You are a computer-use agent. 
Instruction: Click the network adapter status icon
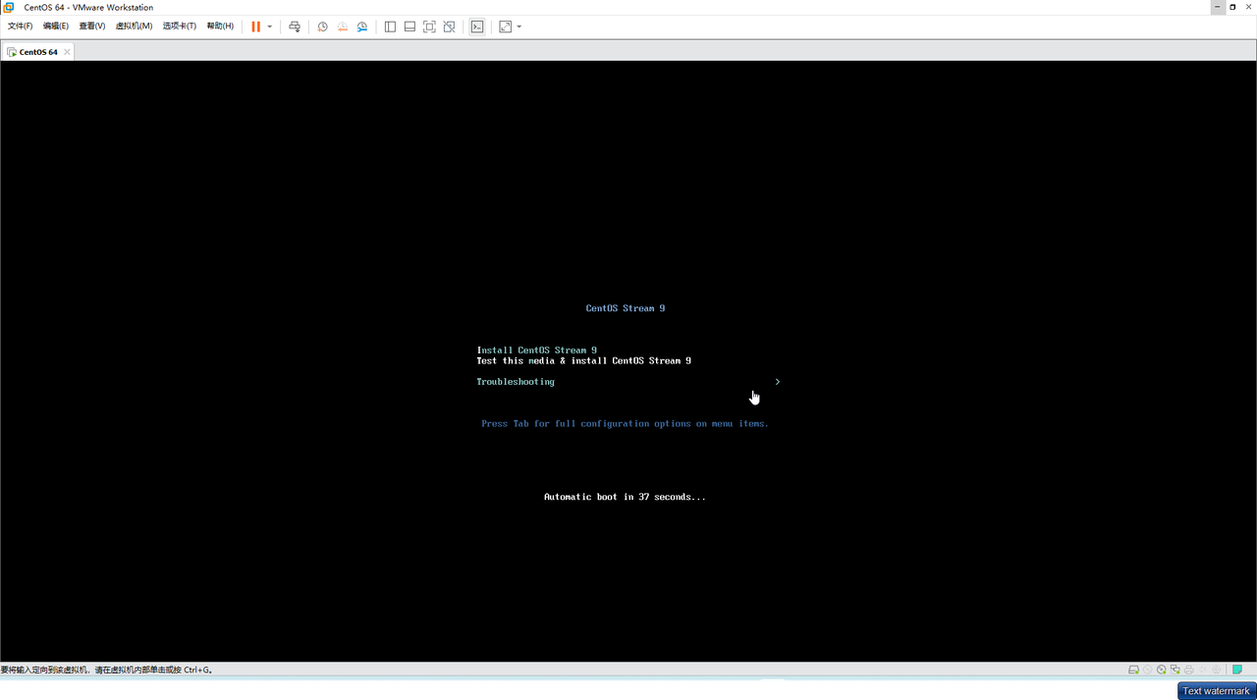(1175, 670)
